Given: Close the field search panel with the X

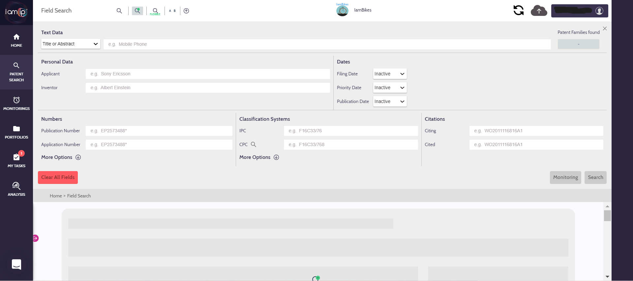Looking at the screenshot, I should click(x=605, y=29).
